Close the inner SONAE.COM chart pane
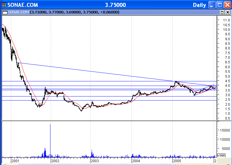The height and width of the screenshot is (165, 232). click(x=228, y=12)
